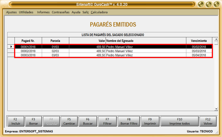
Task: Click the row selector arrow for 00001/2018
Action: tap(11, 47)
